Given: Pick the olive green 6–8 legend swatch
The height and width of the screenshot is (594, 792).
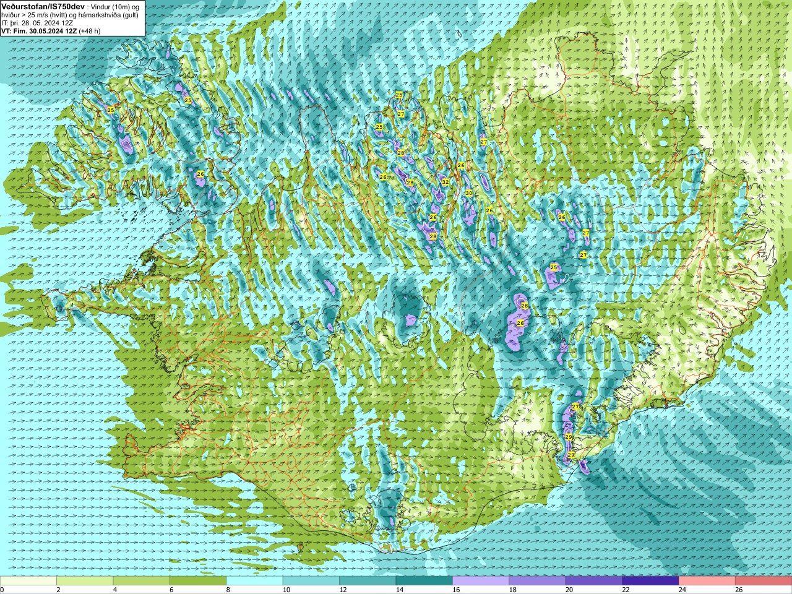Looking at the screenshot, I should coord(198,581).
